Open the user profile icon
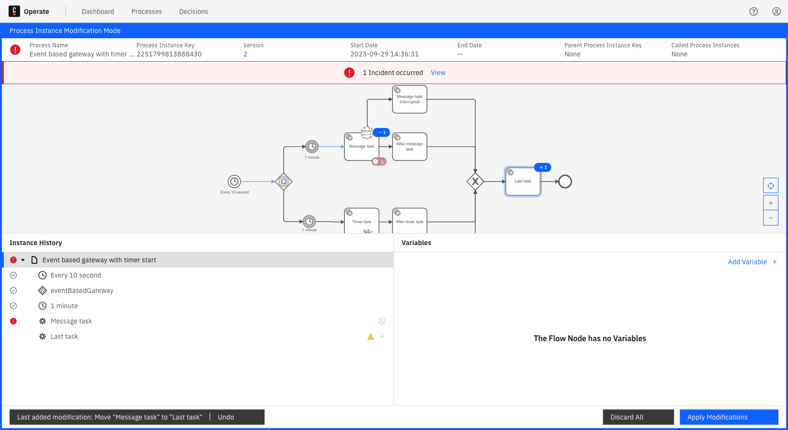 coord(777,11)
